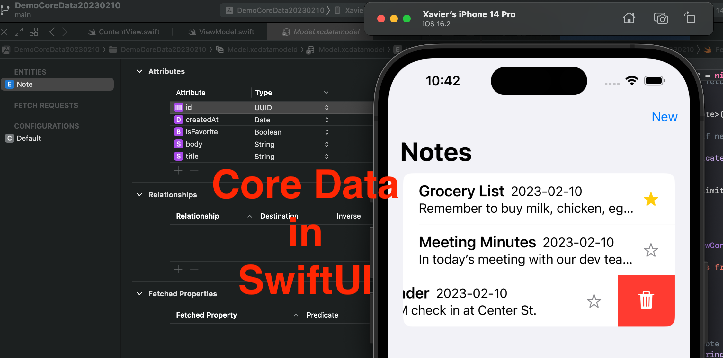Click the delete trash icon on swipe action

646,300
